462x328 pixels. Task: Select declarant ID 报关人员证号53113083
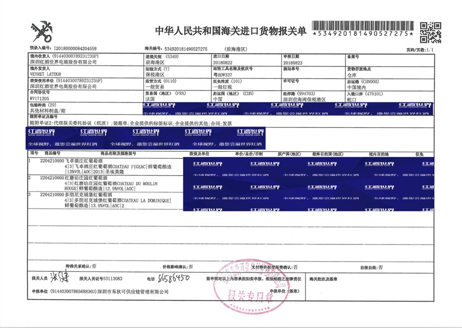coord(101,278)
